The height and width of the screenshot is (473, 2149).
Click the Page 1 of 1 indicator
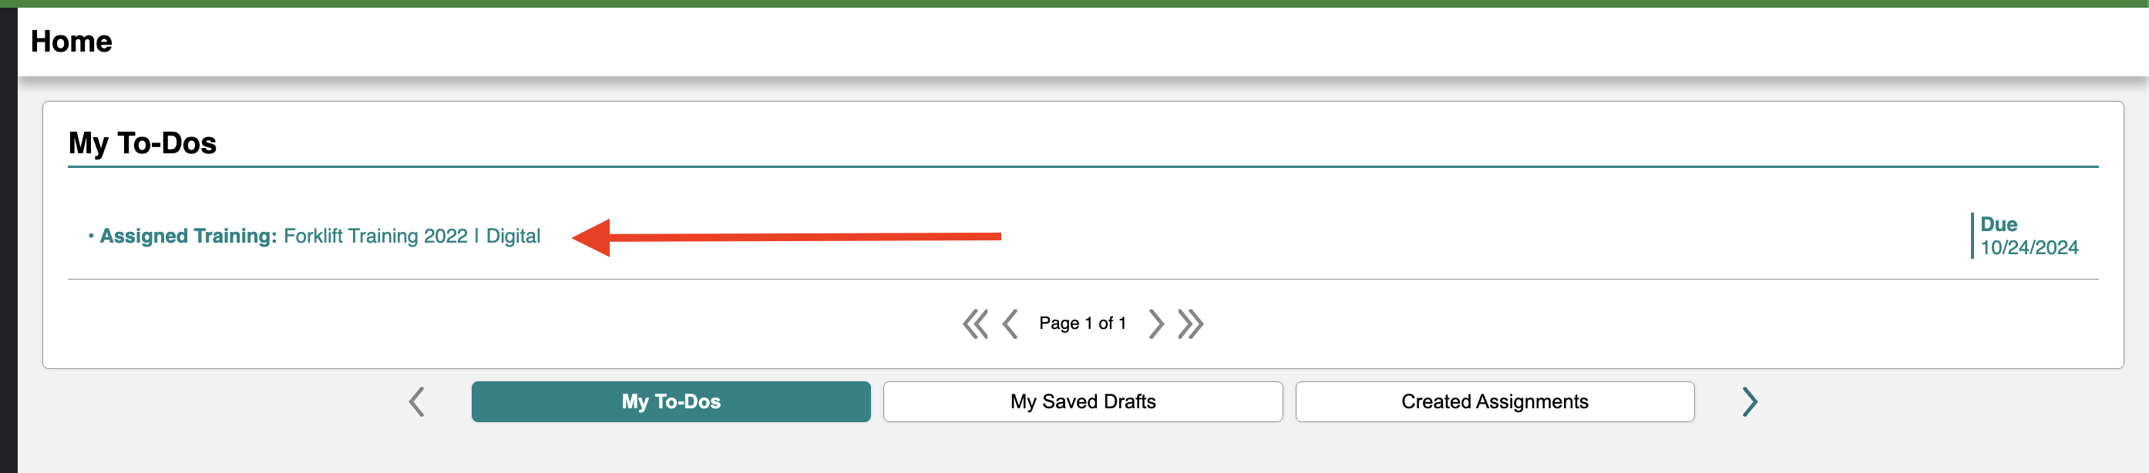(1082, 324)
